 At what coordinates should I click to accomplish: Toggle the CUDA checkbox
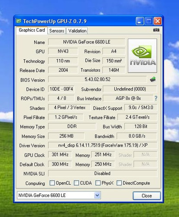pyautogui.click(x=76, y=183)
